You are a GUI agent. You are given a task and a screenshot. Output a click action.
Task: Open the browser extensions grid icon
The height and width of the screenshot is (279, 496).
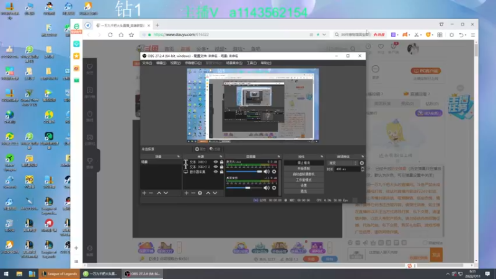[x=440, y=35]
